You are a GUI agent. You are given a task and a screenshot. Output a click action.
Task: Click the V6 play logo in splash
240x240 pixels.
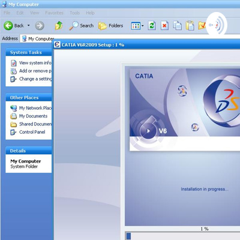(x=148, y=131)
